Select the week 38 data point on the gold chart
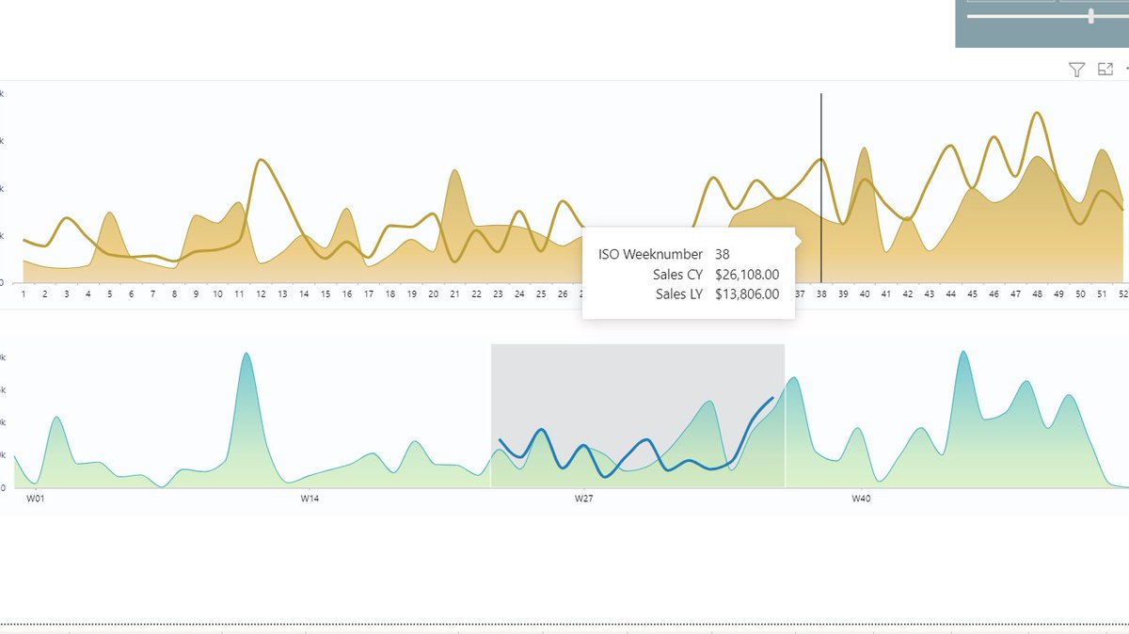The width and height of the screenshot is (1129, 634). coord(821,160)
